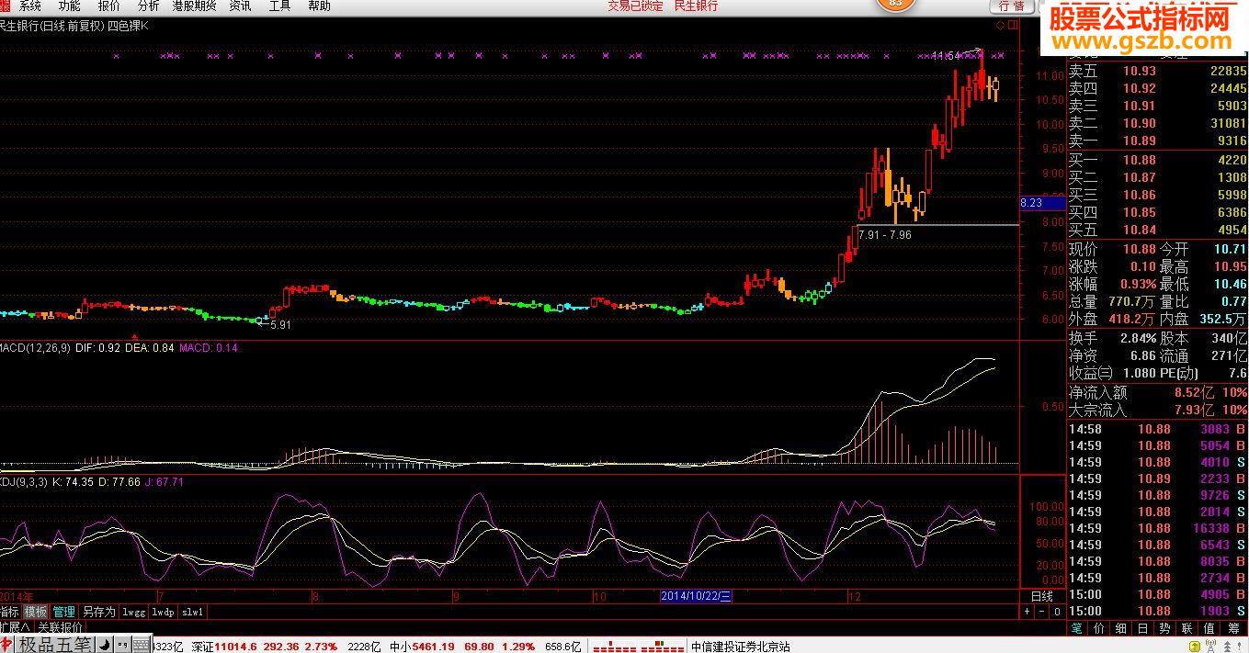
Task: Toggle the punctuation icon on the IME bar
Action: point(122,645)
